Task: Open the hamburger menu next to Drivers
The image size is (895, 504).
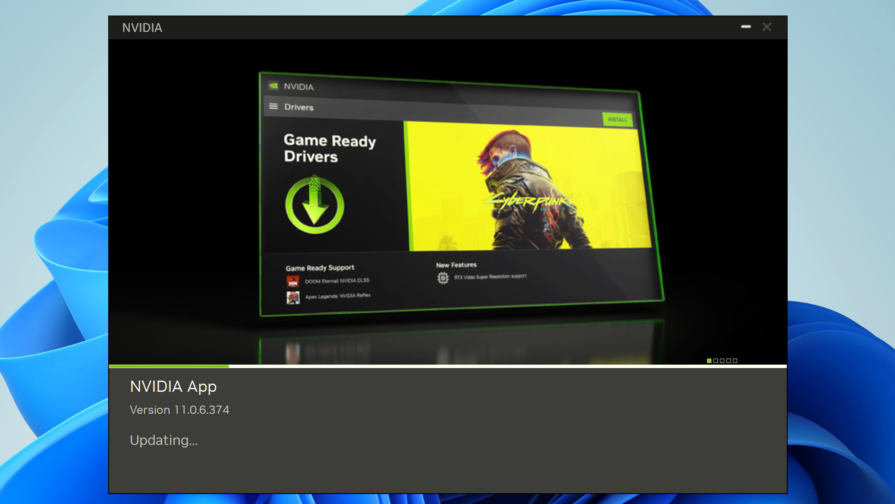Action: click(x=274, y=106)
